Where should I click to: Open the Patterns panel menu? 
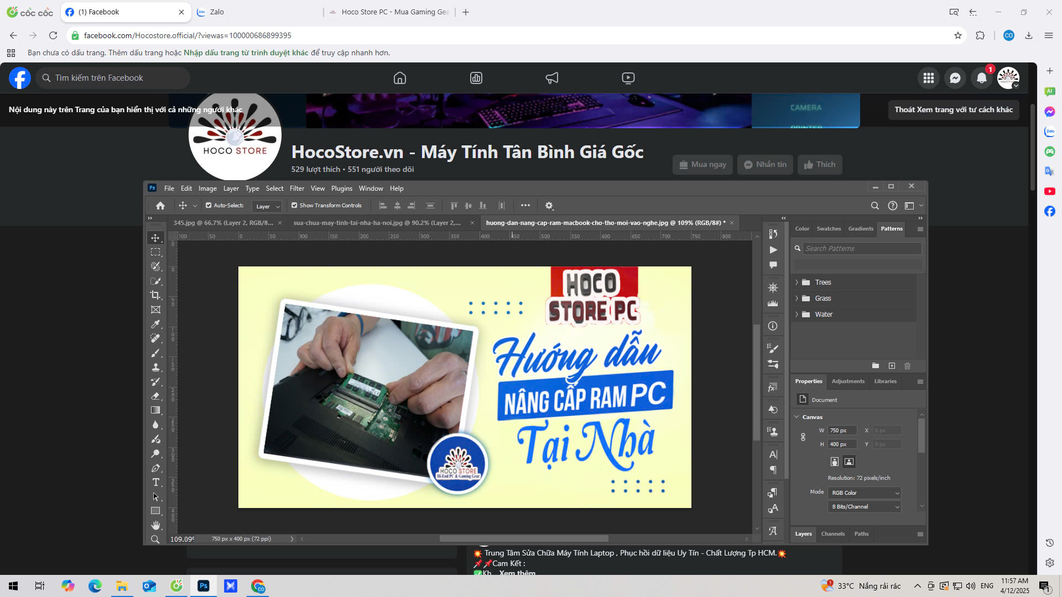click(x=920, y=229)
